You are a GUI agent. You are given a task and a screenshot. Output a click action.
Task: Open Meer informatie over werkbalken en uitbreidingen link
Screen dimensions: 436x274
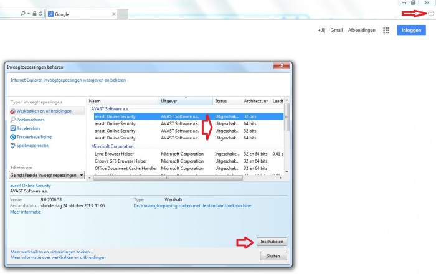click(x=58, y=257)
